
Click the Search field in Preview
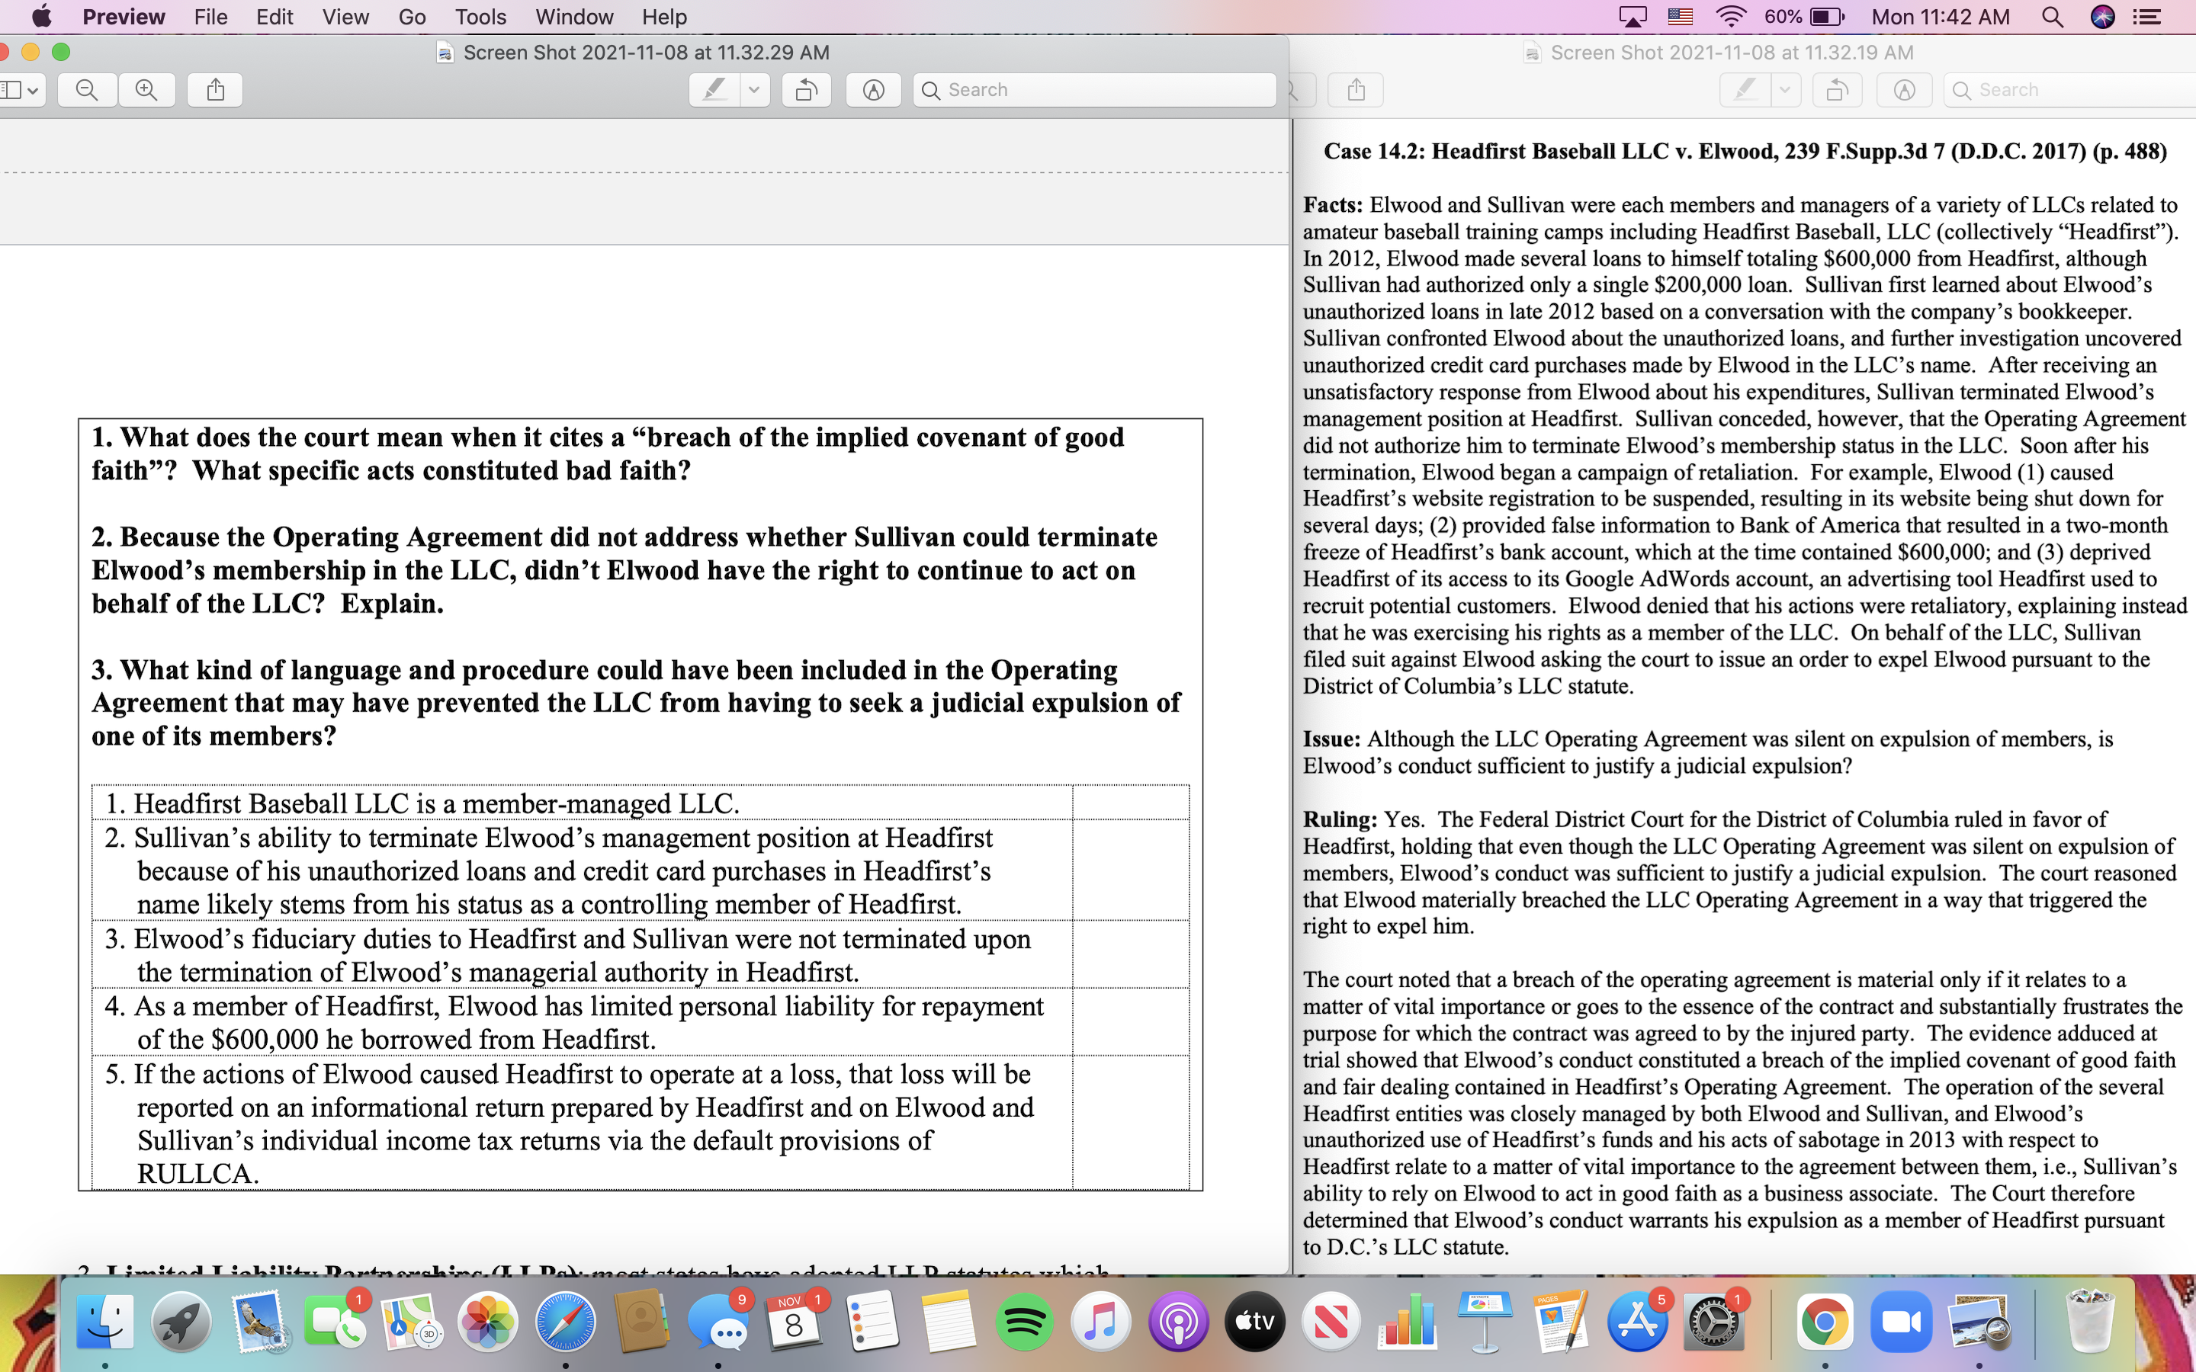(x=1093, y=89)
